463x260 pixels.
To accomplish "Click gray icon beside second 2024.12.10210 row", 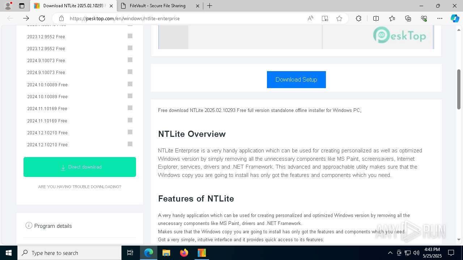I will (x=130, y=144).
